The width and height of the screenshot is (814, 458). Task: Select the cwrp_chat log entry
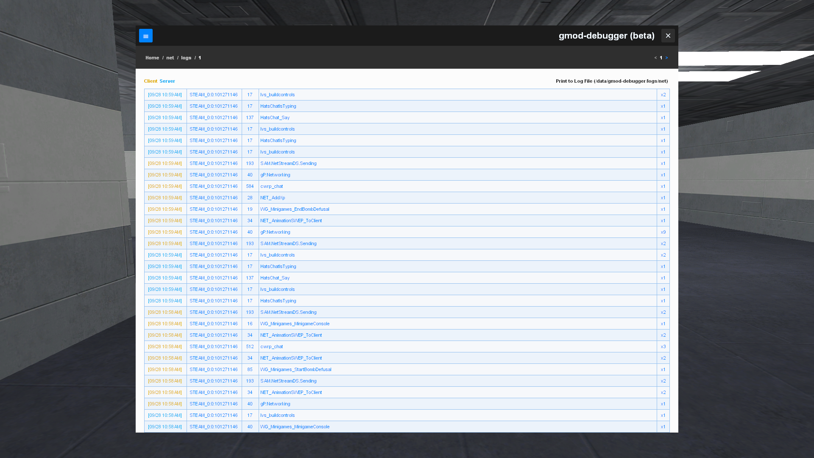pyautogui.click(x=272, y=186)
